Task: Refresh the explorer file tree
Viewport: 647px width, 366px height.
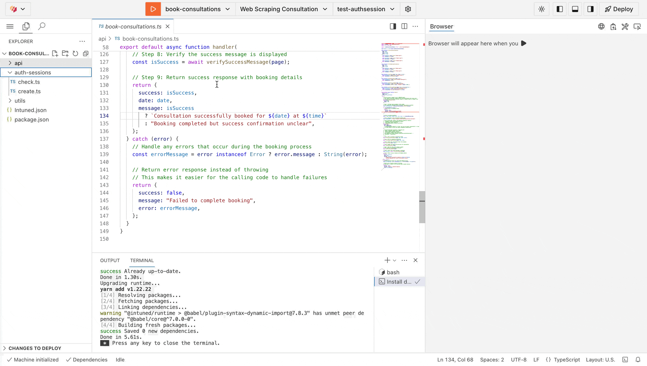Action: (75, 54)
